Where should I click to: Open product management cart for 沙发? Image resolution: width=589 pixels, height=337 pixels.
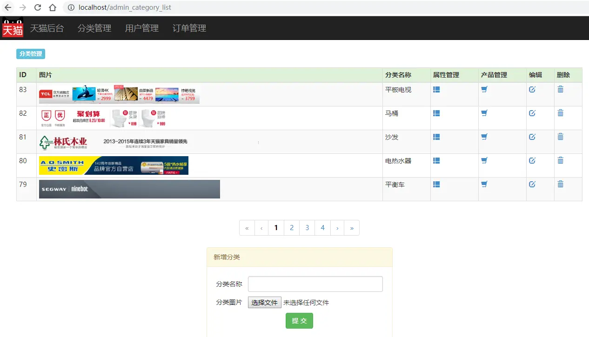tap(484, 137)
